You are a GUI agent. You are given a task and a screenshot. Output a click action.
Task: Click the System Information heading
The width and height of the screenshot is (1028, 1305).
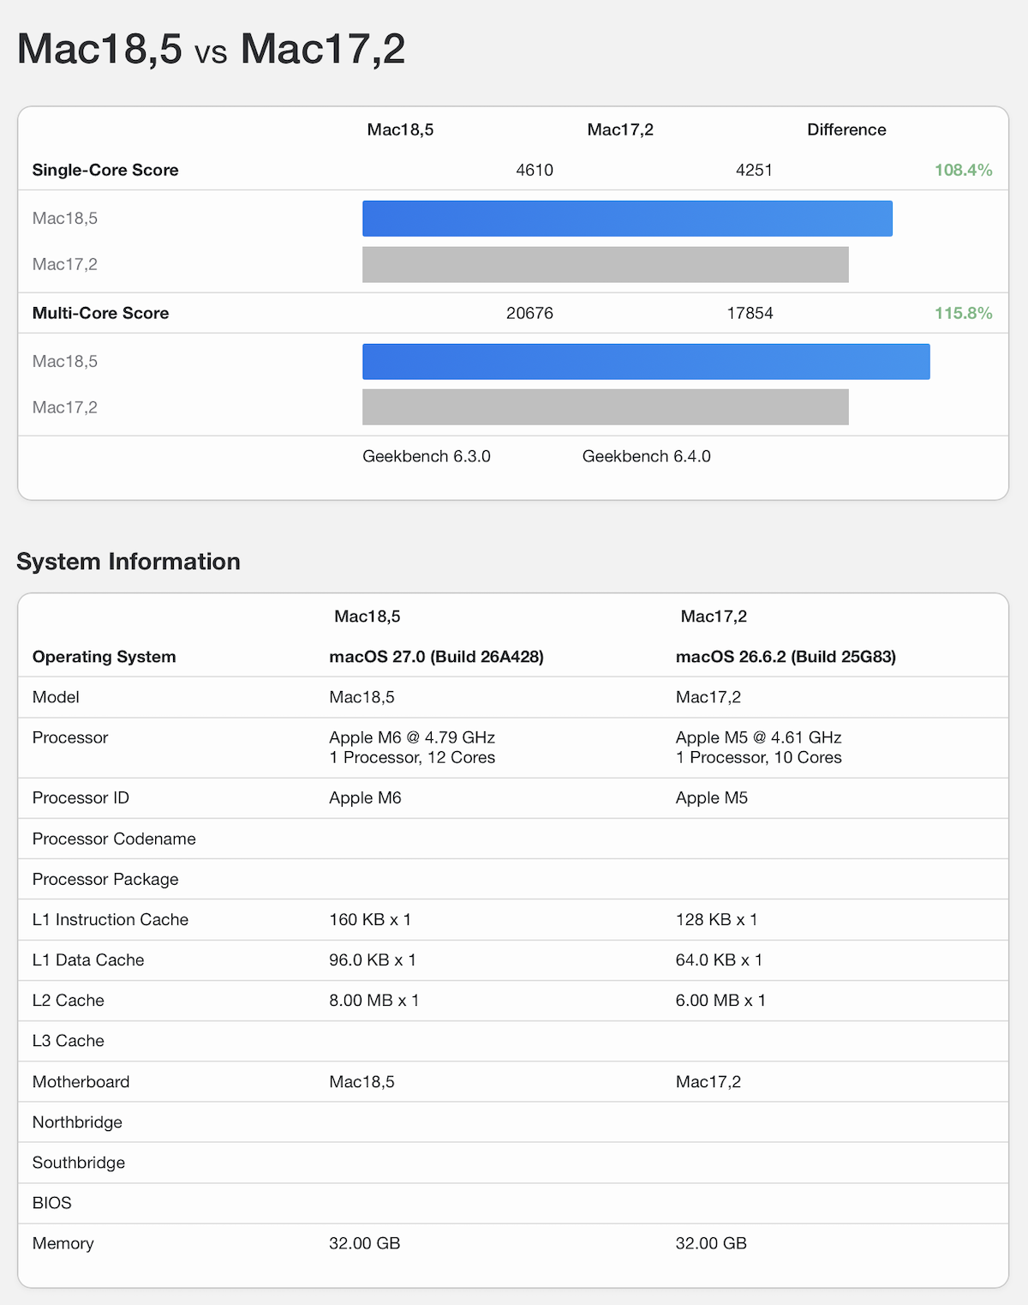coord(128,562)
